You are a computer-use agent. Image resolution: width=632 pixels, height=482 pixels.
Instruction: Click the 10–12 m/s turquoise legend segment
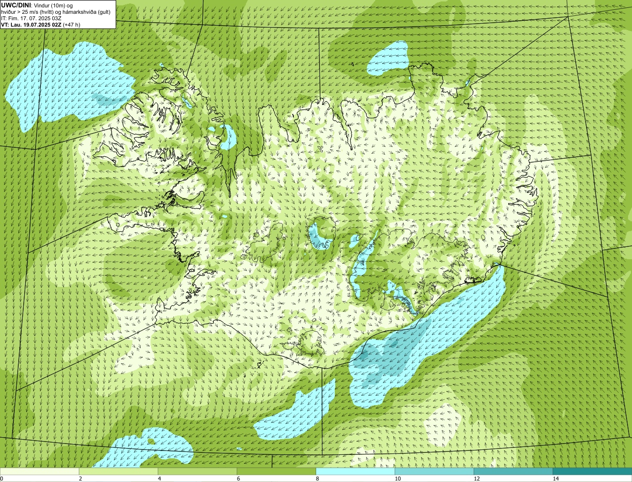click(x=434, y=471)
